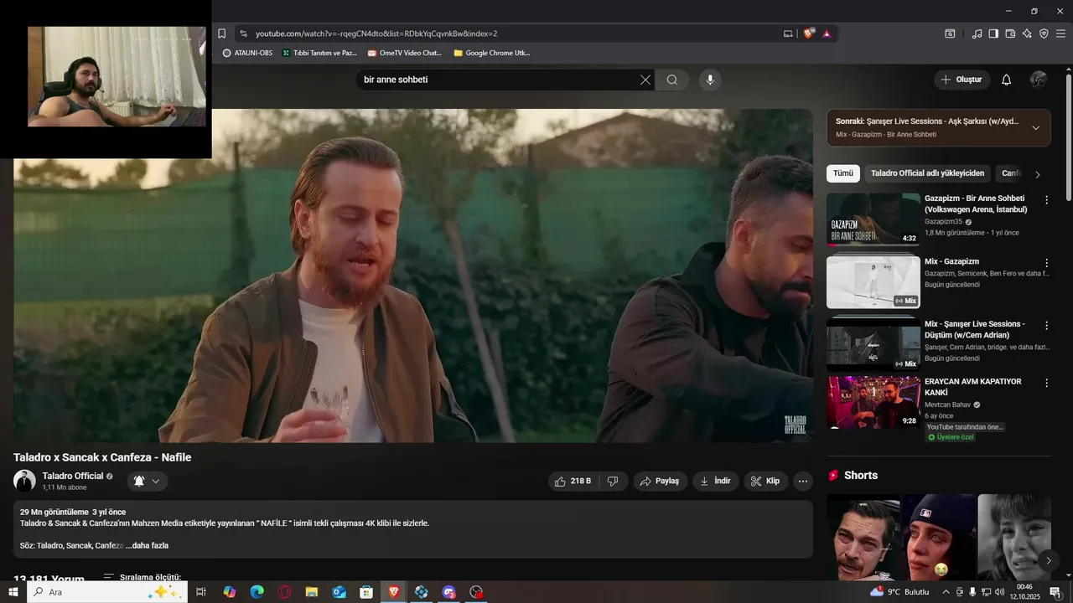This screenshot has width=1073, height=603.
Task: Open YouTube notifications bell
Action: [x=1007, y=80]
